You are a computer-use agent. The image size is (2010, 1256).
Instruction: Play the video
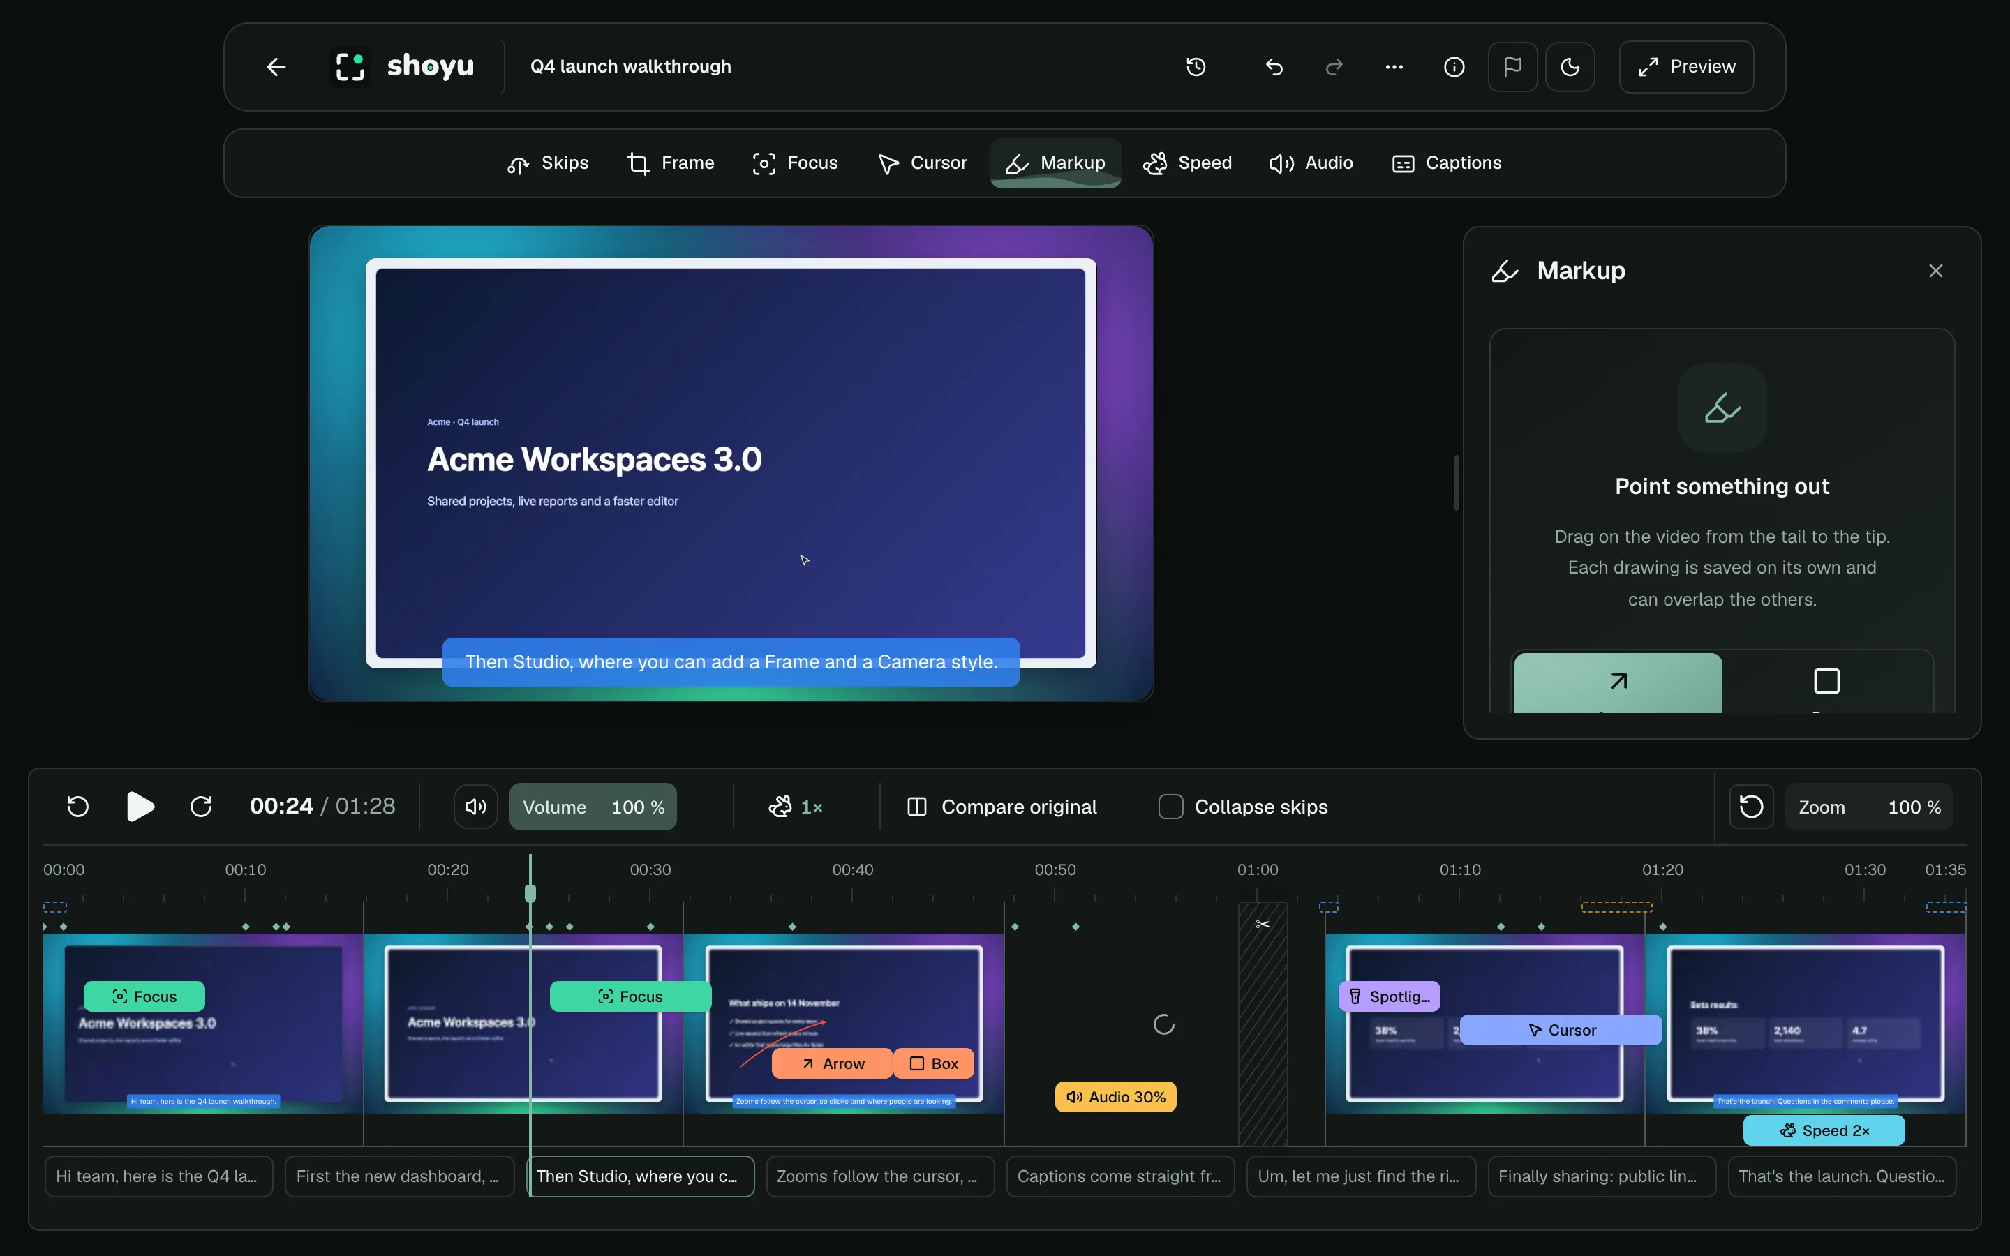[140, 807]
